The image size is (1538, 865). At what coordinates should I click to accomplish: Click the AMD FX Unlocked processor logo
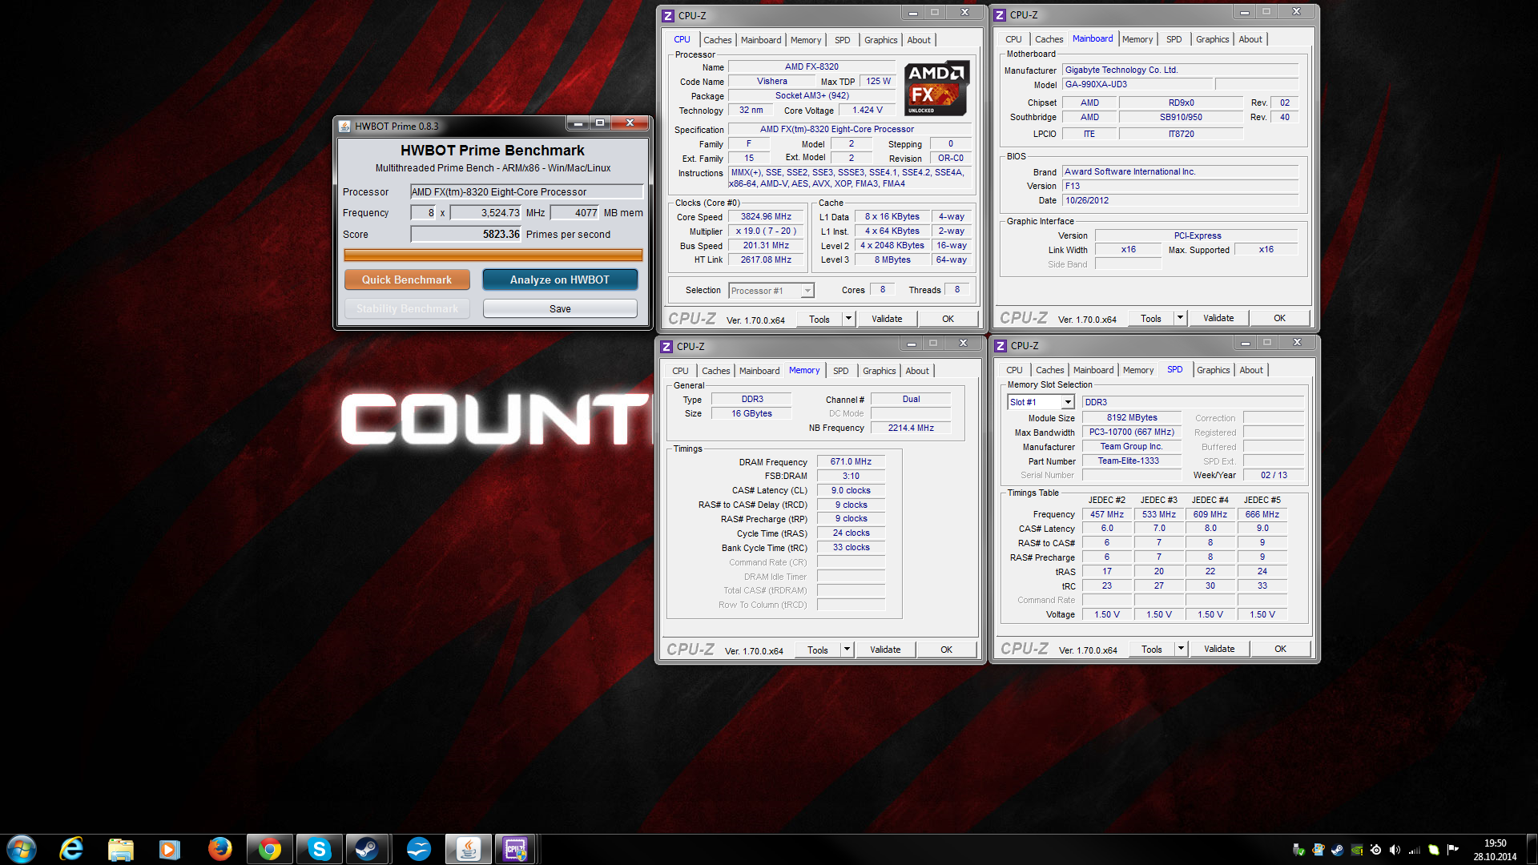click(936, 88)
